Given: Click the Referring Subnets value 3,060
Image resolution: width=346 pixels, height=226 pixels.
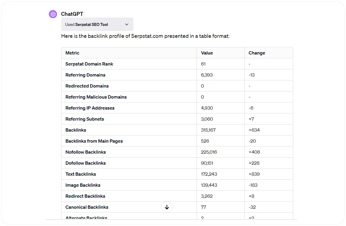Looking at the screenshot, I should click(207, 119).
